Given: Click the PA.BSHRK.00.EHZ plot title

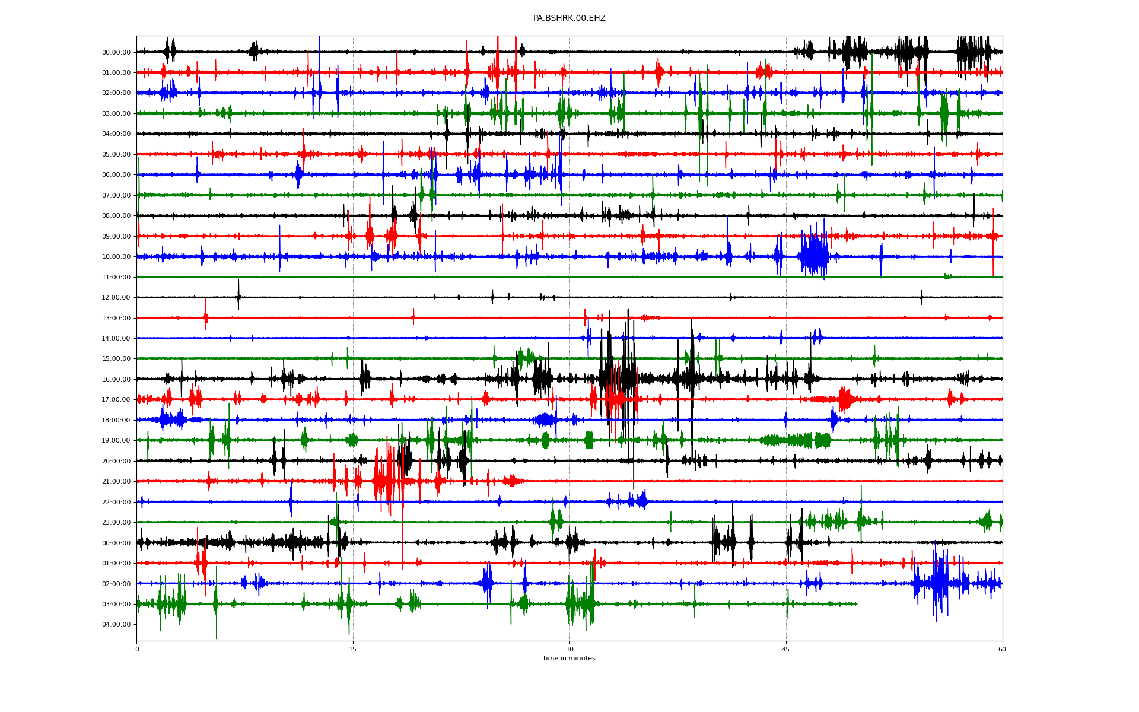Looking at the screenshot, I should pos(569,18).
